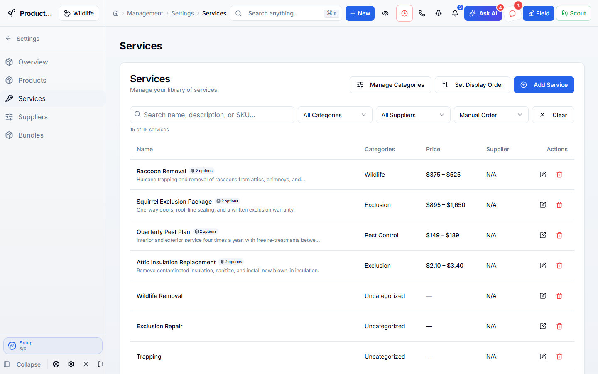This screenshot has width=598, height=374.
Task: Focus the Search anything field
Action: [x=286, y=13]
